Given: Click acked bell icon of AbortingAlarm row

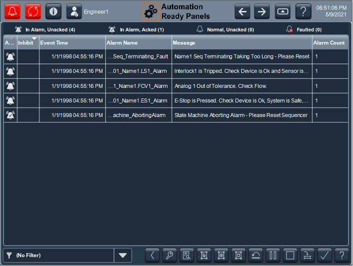Looking at the screenshot, I should [10, 115].
